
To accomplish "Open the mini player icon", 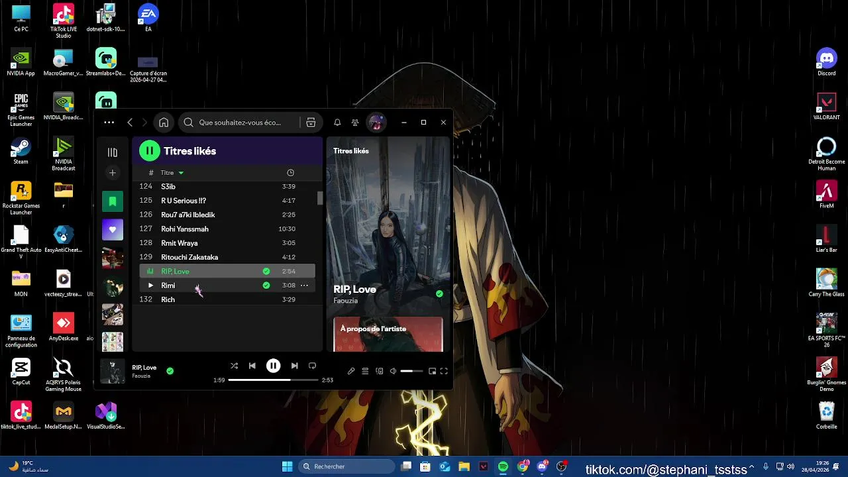I will point(432,372).
